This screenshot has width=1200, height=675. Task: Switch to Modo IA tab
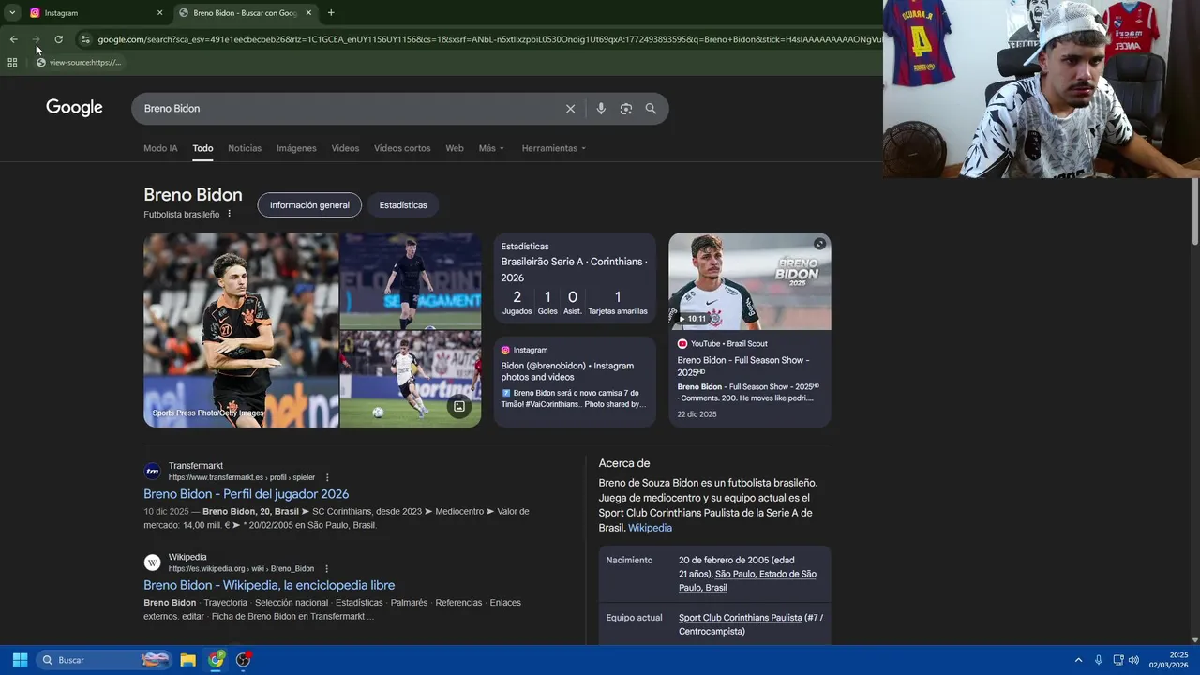point(160,148)
